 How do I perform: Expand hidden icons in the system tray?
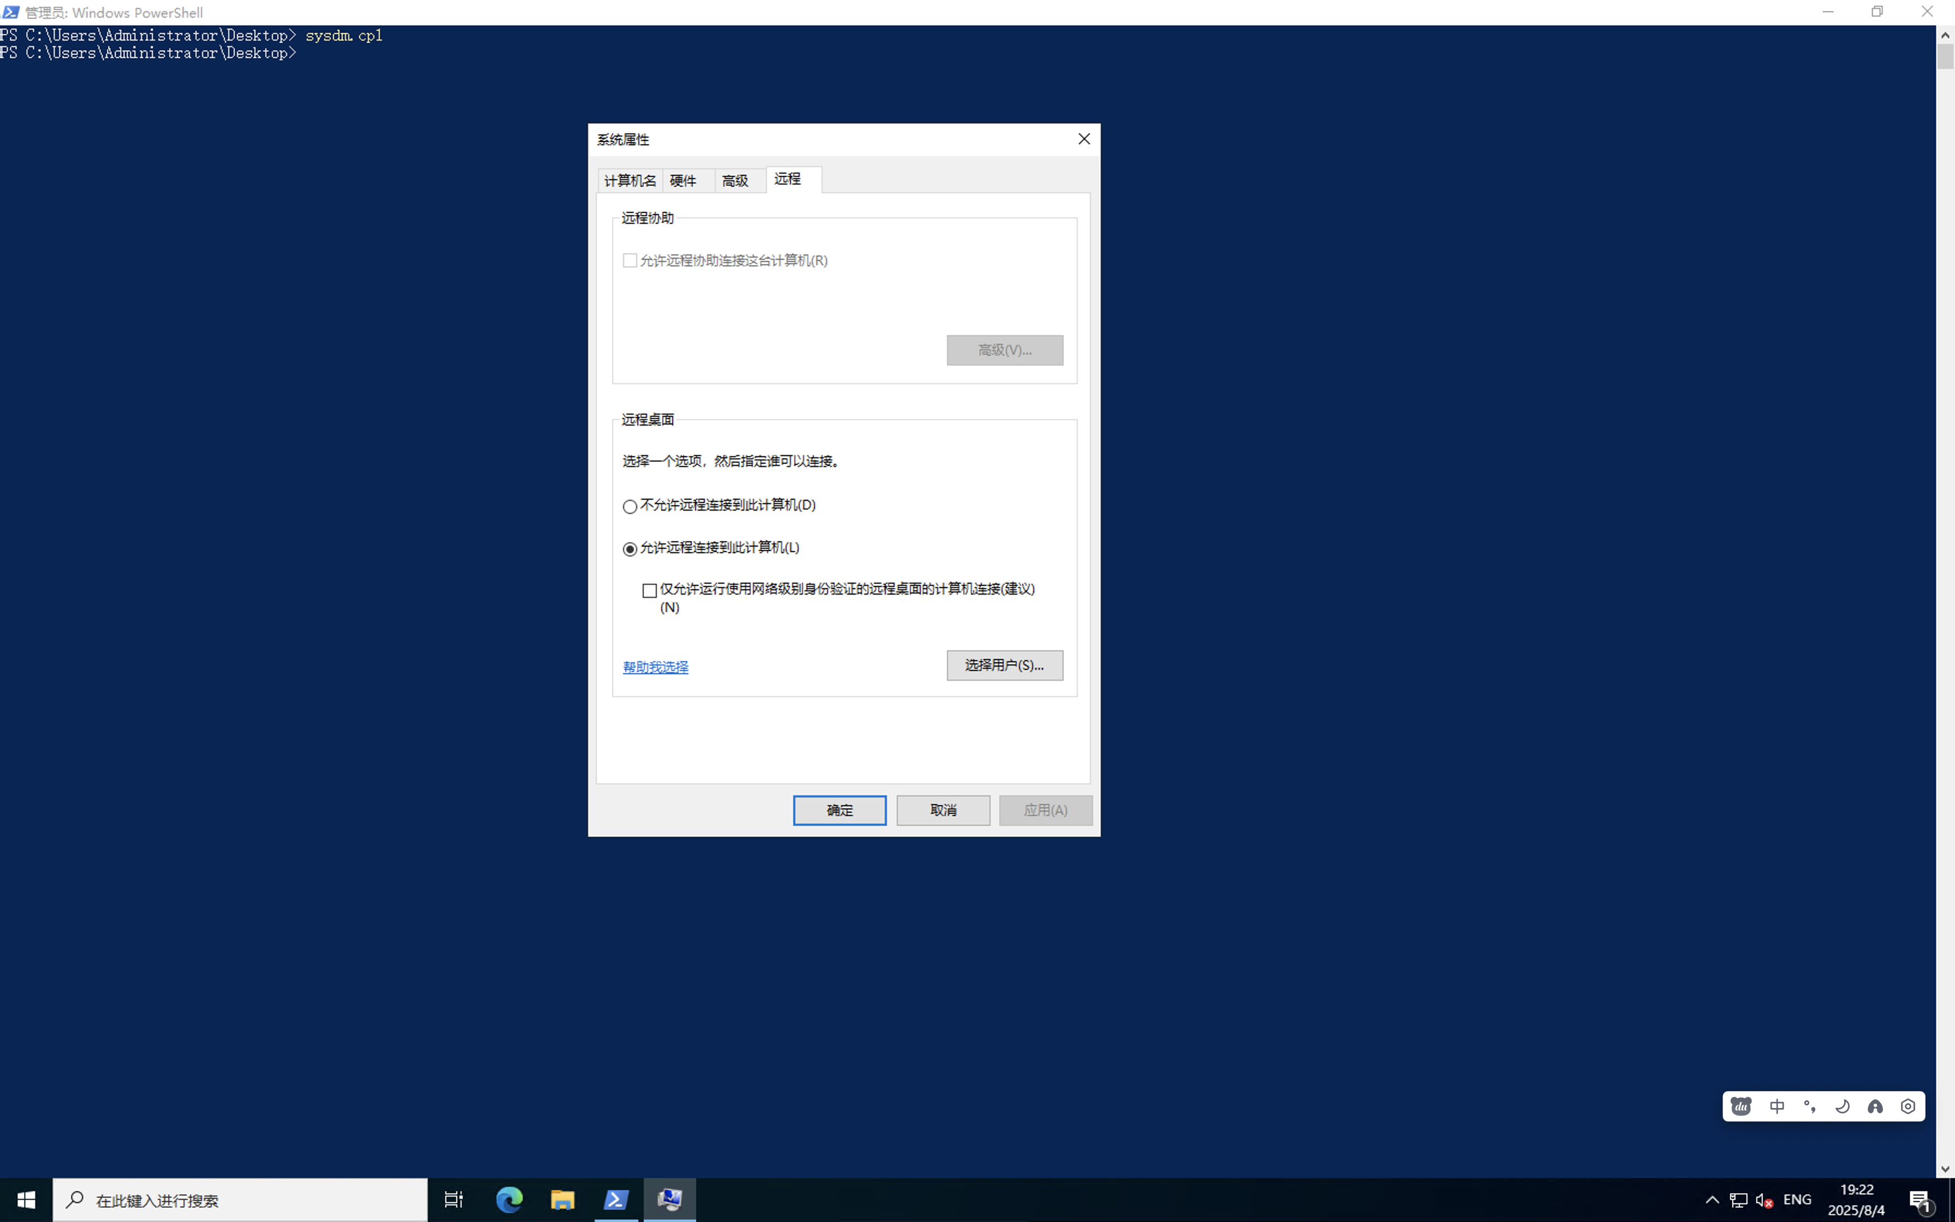point(1712,1200)
